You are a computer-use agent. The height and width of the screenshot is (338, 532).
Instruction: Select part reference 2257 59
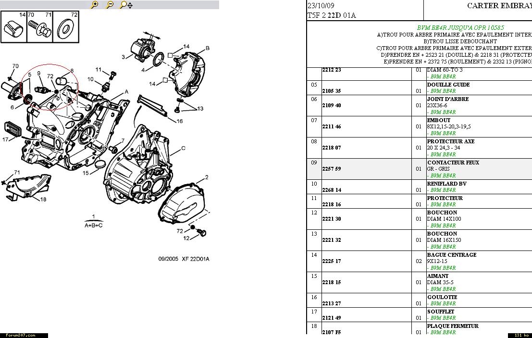pyautogui.click(x=332, y=169)
